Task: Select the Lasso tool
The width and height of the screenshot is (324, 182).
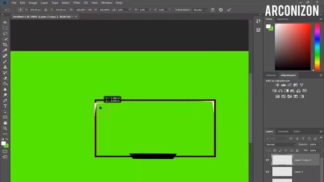Action: [5, 33]
